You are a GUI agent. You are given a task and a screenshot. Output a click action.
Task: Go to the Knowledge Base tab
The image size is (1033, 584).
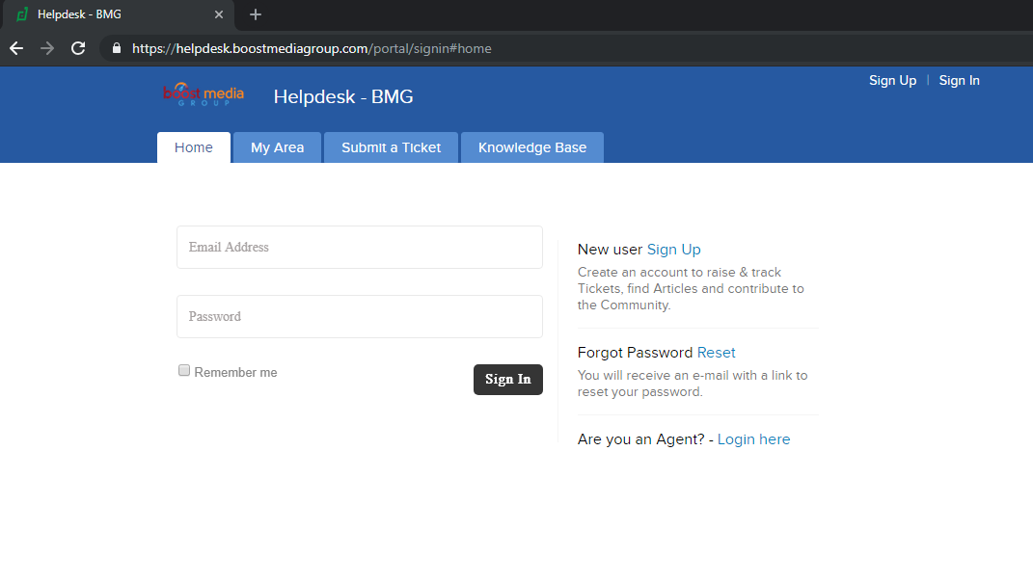[532, 147]
